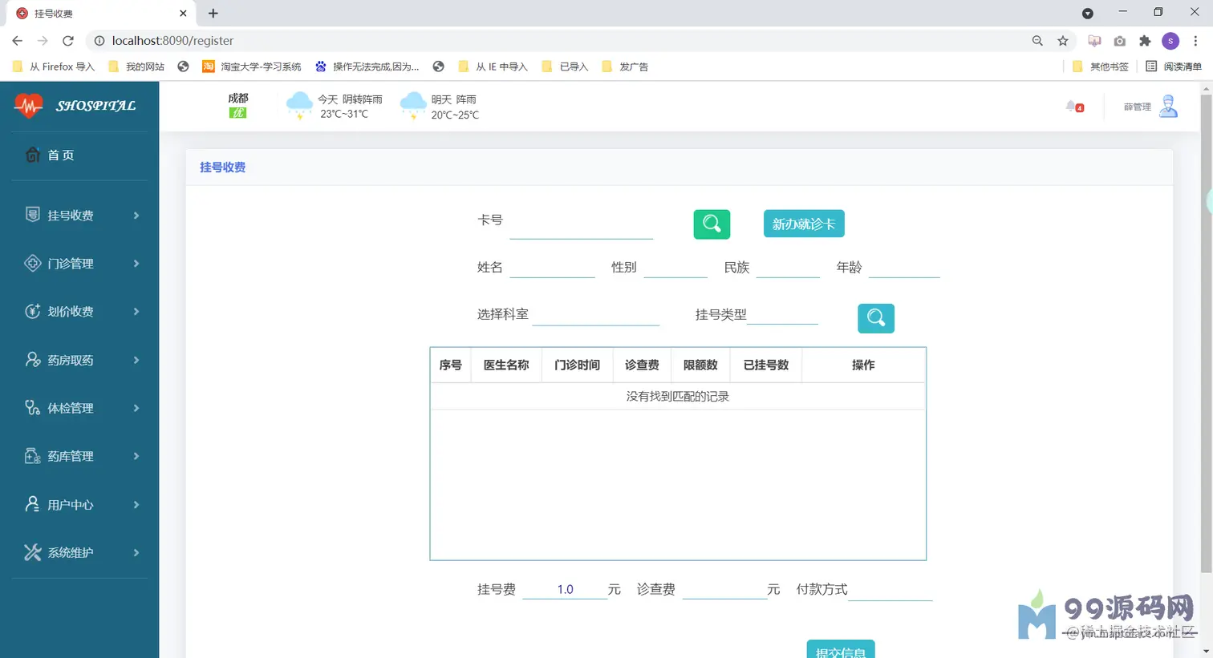Image resolution: width=1213 pixels, height=658 pixels.
Task: Click the 药库管理 sidebar icon
Action: point(32,456)
